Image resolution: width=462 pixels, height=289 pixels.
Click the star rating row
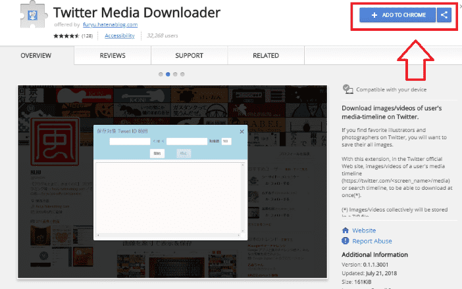[66, 36]
